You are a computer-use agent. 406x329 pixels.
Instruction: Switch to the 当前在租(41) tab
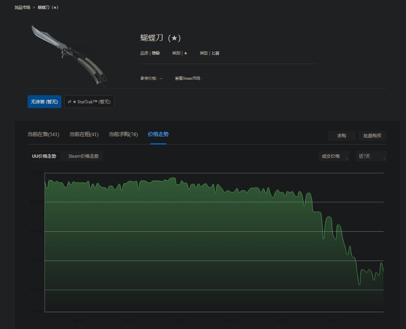[x=84, y=134]
